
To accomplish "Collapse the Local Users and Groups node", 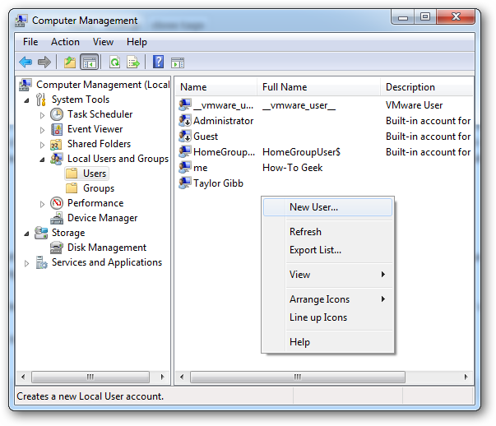I will (x=42, y=160).
